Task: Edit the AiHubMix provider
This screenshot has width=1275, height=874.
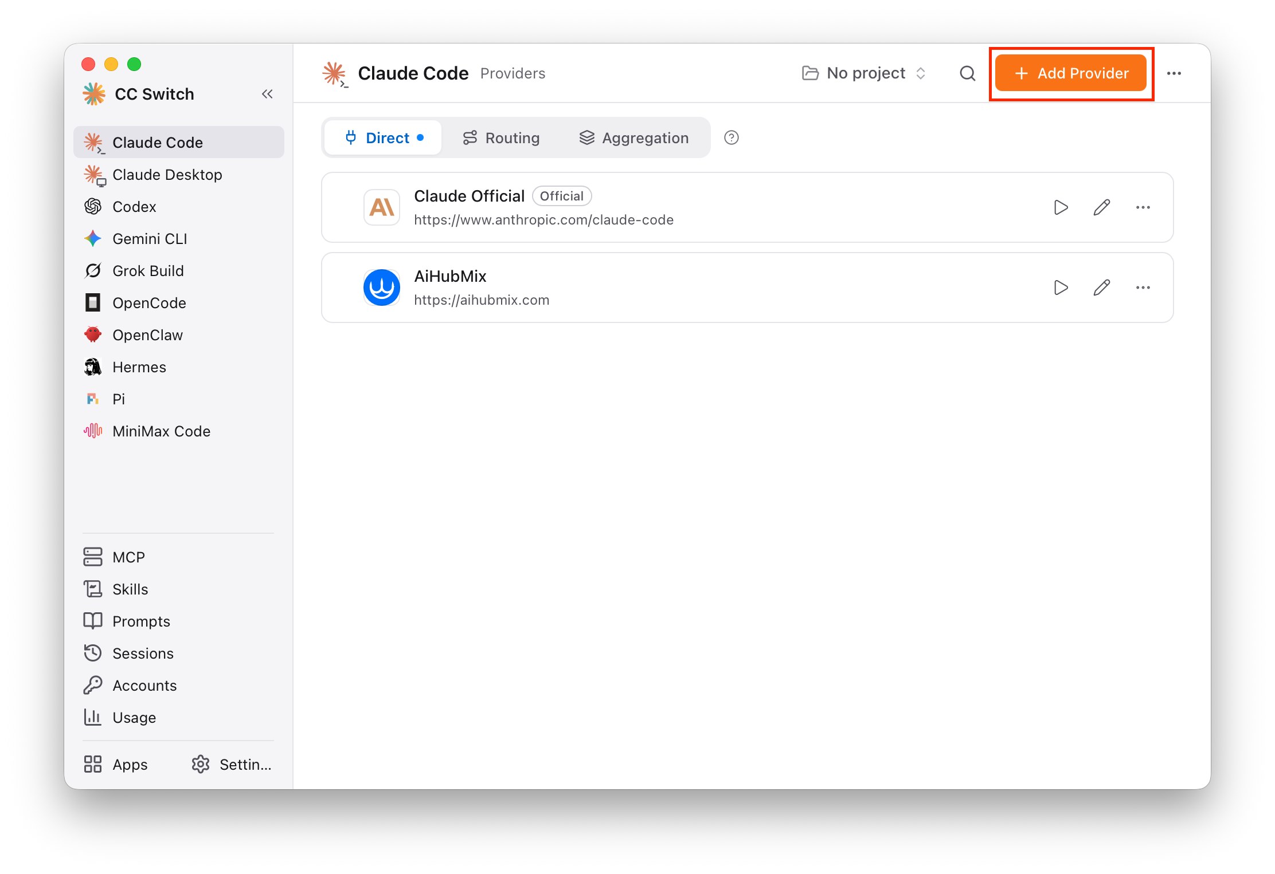Action: click(1102, 288)
